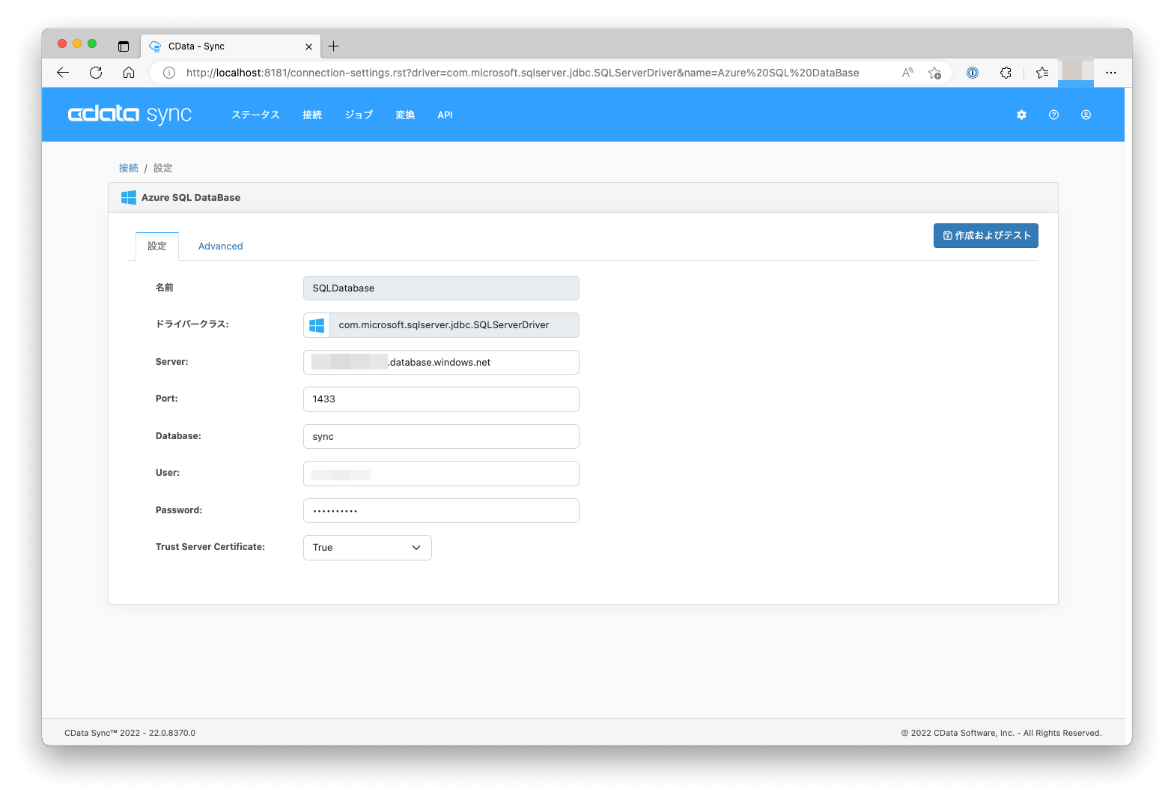
Task: Click the User input field
Action: click(x=441, y=474)
